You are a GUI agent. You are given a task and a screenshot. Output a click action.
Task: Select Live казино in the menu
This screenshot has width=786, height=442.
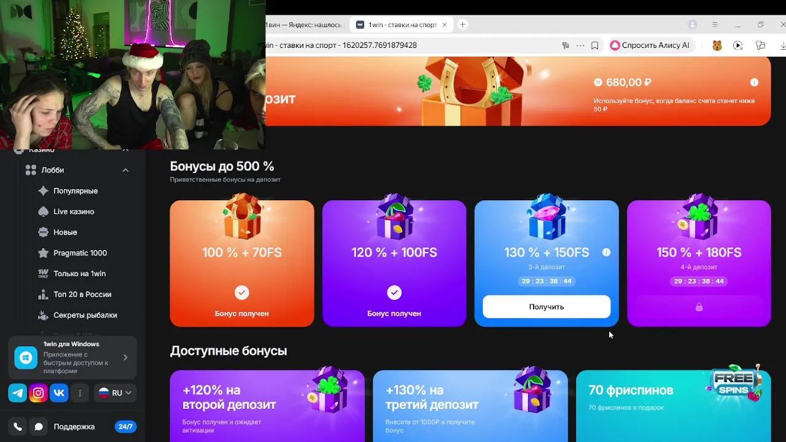tap(74, 212)
